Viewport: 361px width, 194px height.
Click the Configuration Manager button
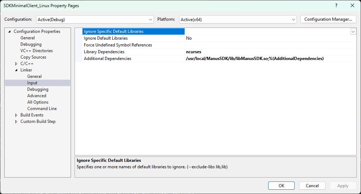pyautogui.click(x=328, y=19)
